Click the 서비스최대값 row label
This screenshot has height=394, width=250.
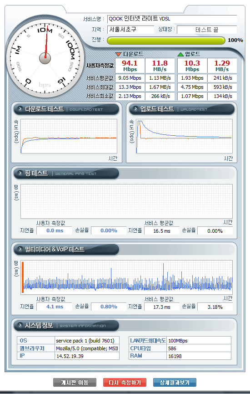pyautogui.click(x=100, y=87)
